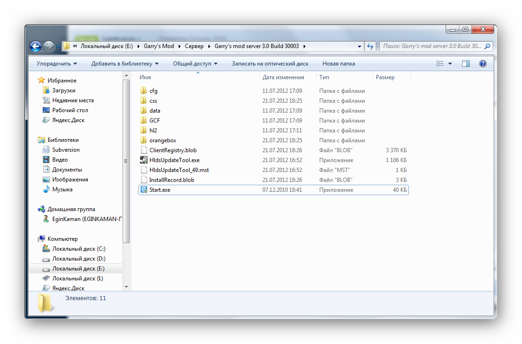Create a folder with Новая папка
This screenshot has width=522, height=344.
pyautogui.click(x=339, y=64)
